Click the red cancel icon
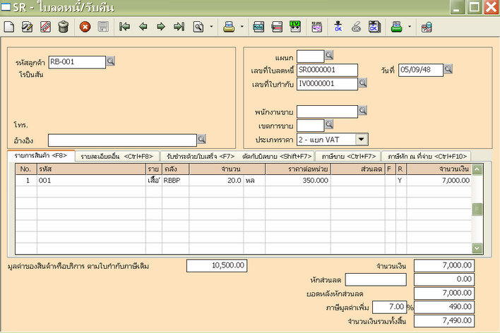Viewport: 500px width, 333px height. (x=85, y=28)
